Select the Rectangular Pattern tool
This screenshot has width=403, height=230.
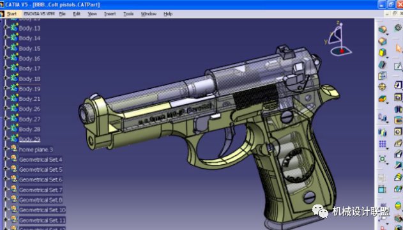point(383,144)
